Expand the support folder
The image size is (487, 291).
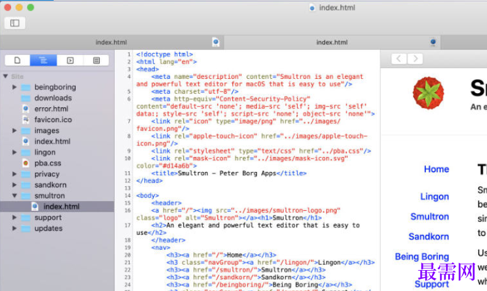coord(14,218)
